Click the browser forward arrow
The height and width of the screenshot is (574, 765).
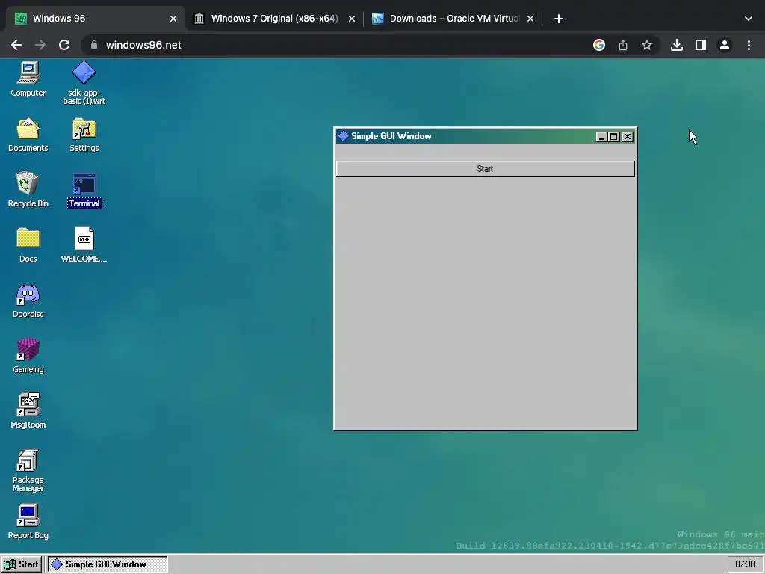tap(40, 45)
